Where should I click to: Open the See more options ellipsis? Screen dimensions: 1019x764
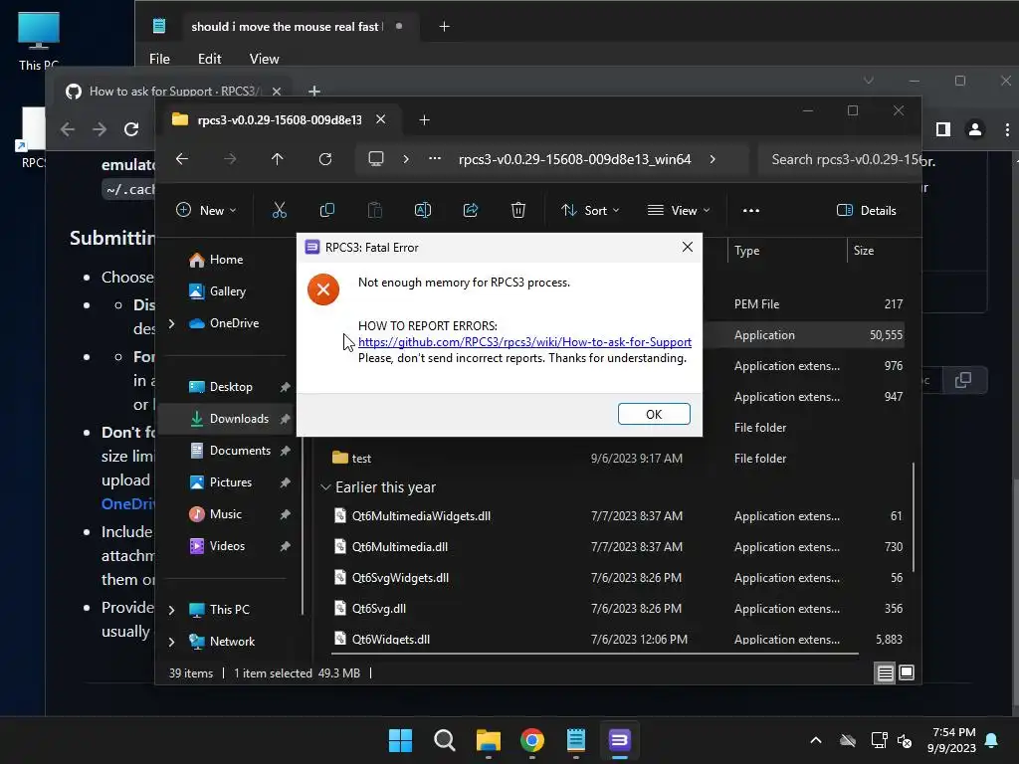(x=751, y=210)
